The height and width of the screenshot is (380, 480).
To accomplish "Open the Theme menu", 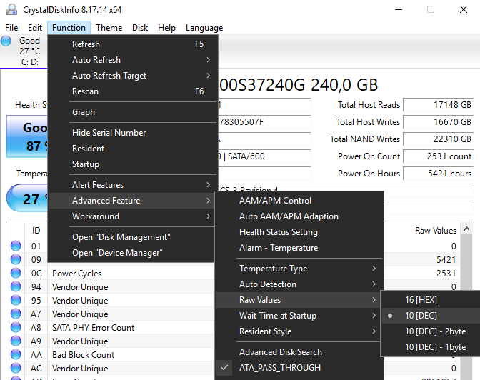I will 109,28.
